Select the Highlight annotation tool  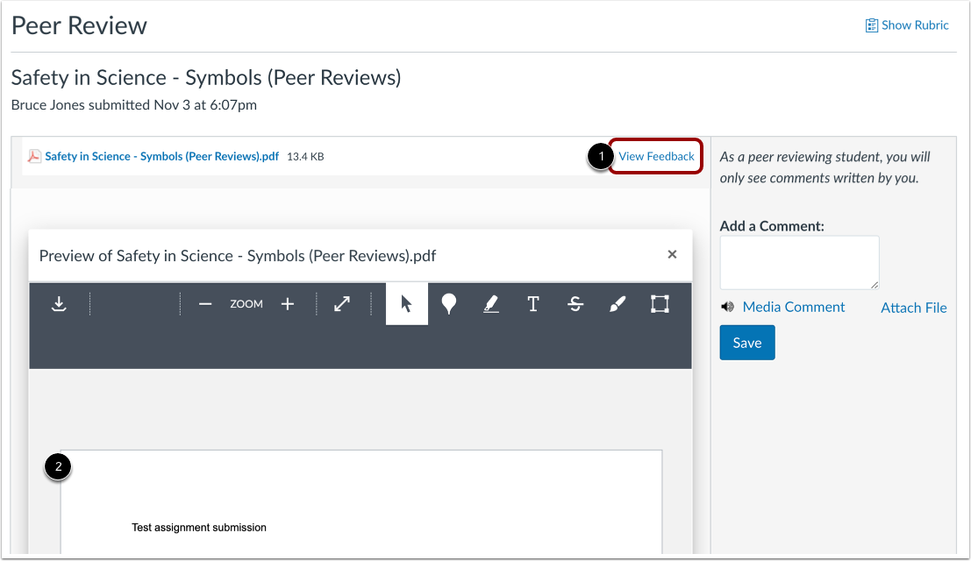(490, 303)
